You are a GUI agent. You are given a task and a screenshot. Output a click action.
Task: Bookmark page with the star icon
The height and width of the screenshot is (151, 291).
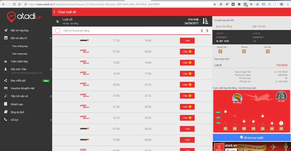coord(215,4)
